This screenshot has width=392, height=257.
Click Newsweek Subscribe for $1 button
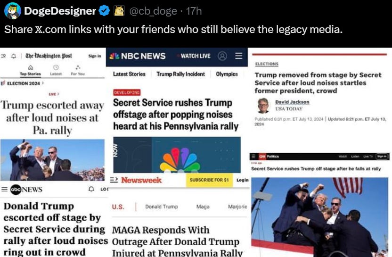tap(209, 180)
